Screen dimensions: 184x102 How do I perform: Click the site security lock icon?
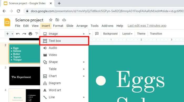click(x=27, y=11)
